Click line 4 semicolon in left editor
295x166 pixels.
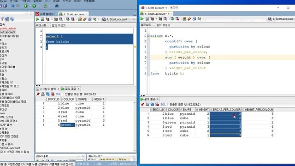click(47, 47)
